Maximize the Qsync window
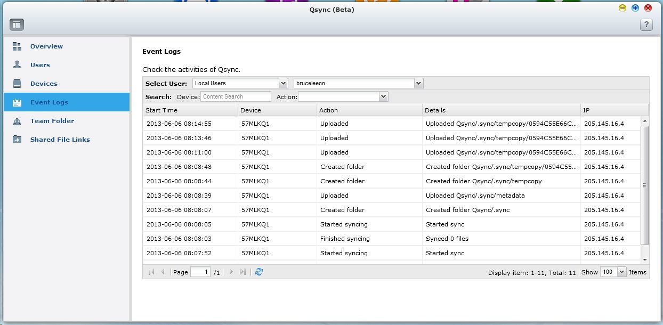 (x=635, y=8)
